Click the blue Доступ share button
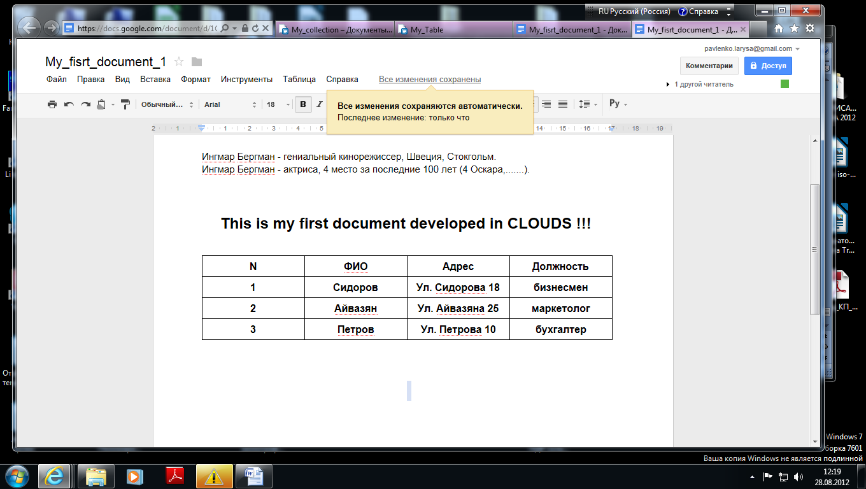Viewport: 866px width, 489px height. 768,66
